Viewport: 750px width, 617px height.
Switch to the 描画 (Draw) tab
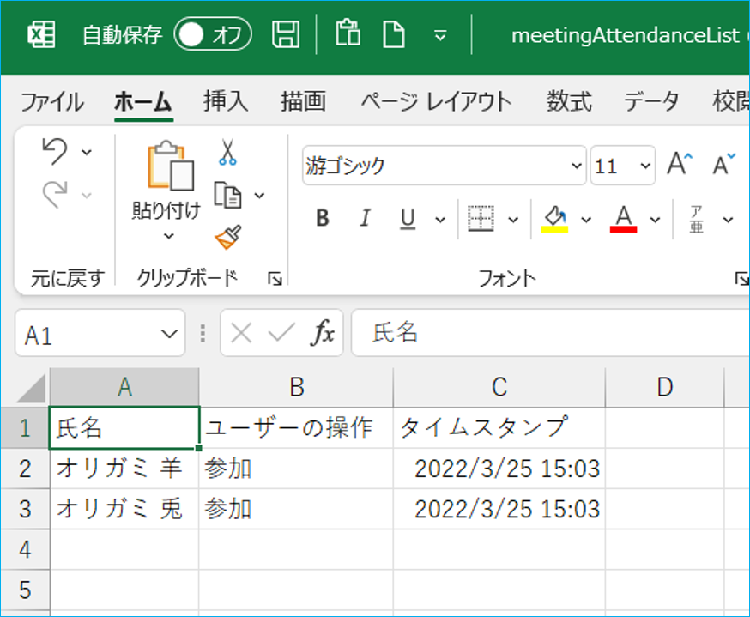pyautogui.click(x=303, y=101)
